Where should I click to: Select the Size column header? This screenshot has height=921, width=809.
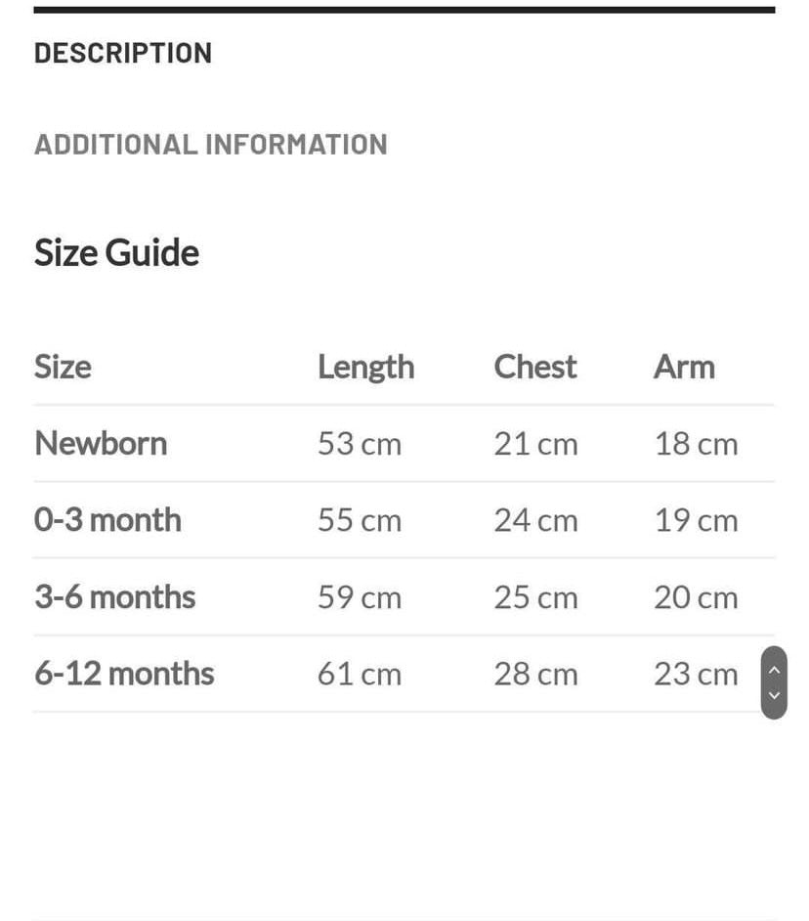(x=63, y=367)
